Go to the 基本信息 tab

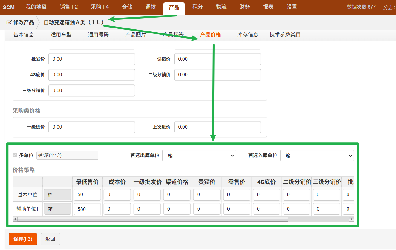24,35
